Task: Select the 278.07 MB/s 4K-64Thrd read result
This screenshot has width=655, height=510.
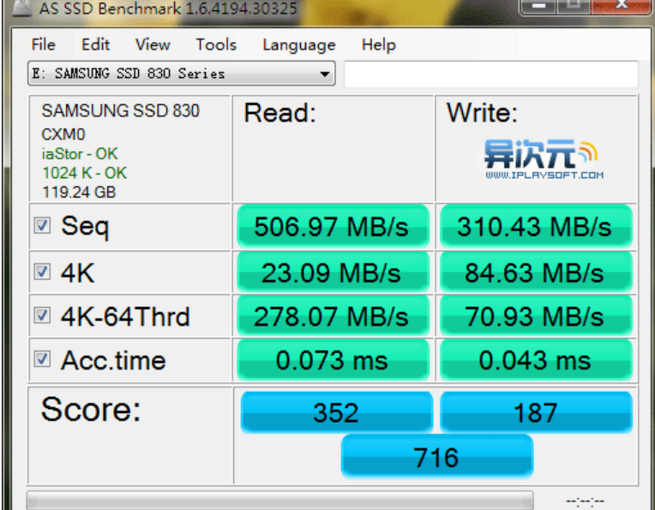Action: [x=331, y=317]
